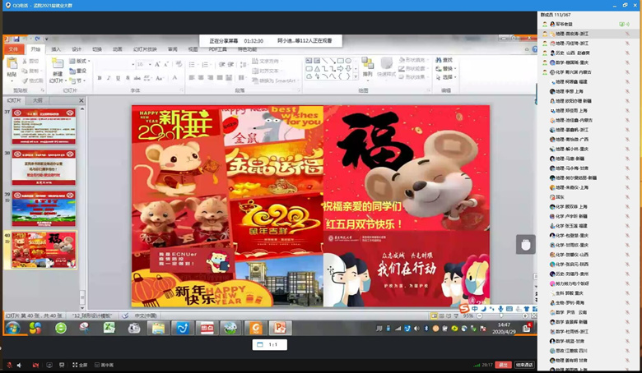Open the line spacing dropdown

click(x=243, y=65)
